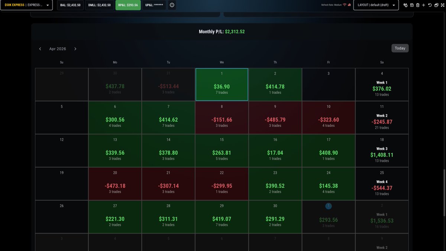The image size is (446, 251).
Task: Click the Fr weekday column header
Action: click(x=329, y=62)
